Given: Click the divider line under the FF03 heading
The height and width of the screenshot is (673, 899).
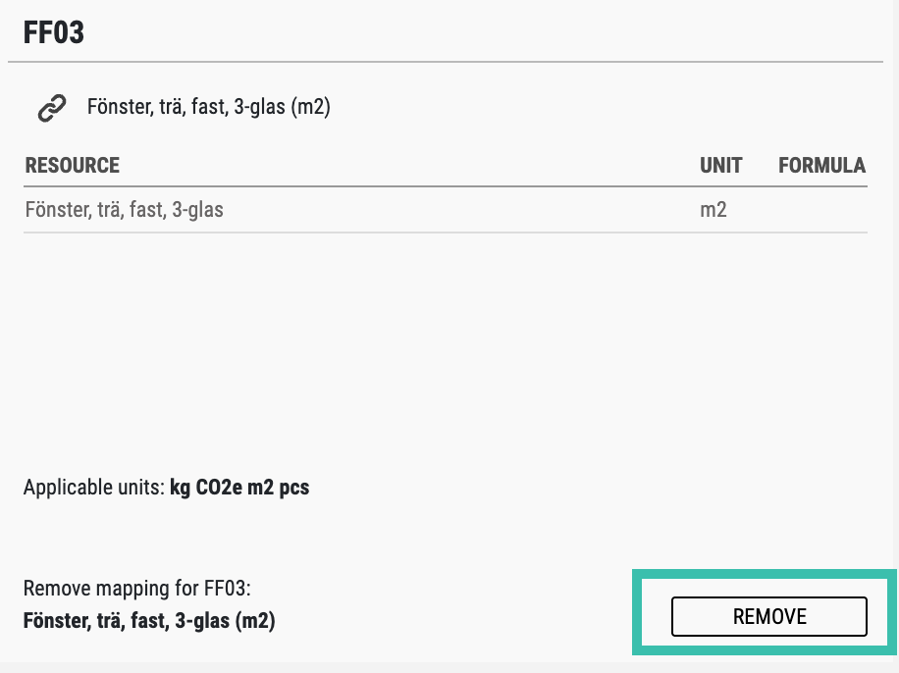Looking at the screenshot, I should click(451, 63).
